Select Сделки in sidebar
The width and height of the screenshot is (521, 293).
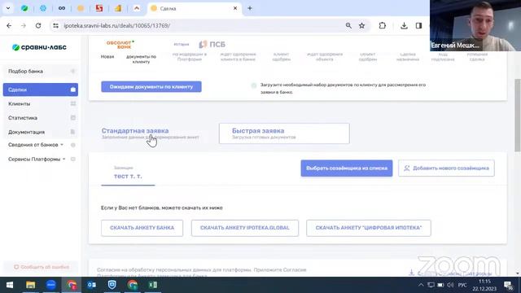[x=41, y=90]
